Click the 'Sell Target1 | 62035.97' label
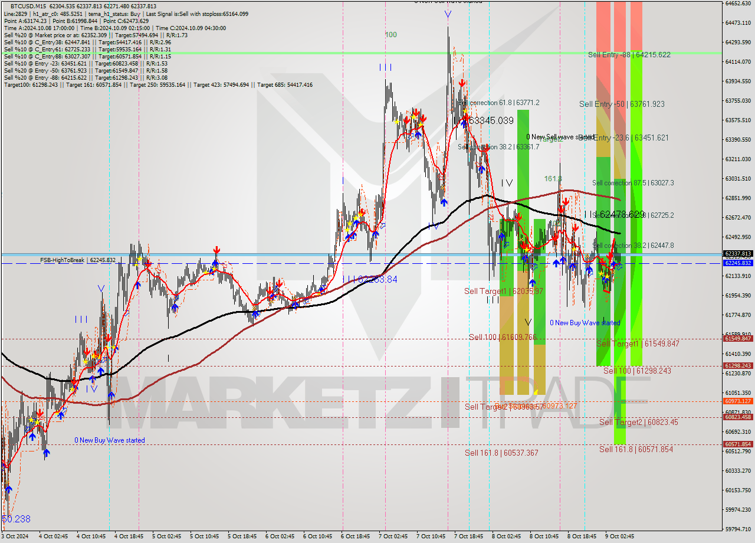 click(504, 291)
